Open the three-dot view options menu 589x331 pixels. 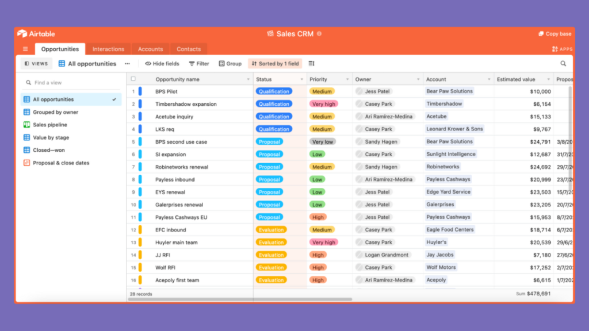pyautogui.click(x=127, y=64)
